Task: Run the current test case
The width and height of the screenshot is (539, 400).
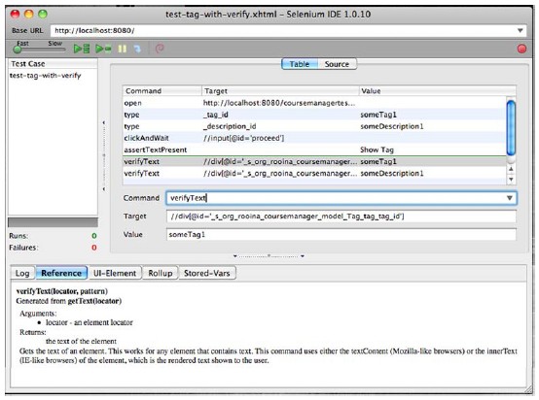Action: pos(103,49)
